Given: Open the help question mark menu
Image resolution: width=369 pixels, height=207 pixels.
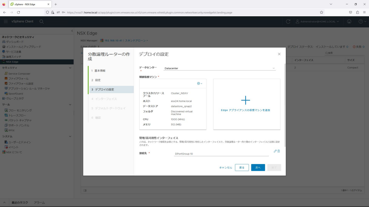Looking at the screenshot, I should click(362, 21).
